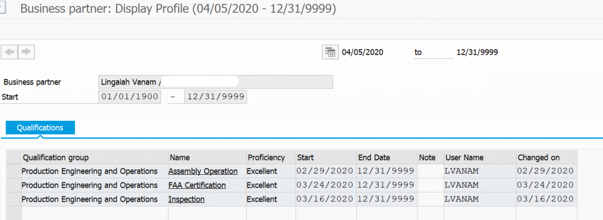Open the Inspection qualification link

[x=187, y=199]
